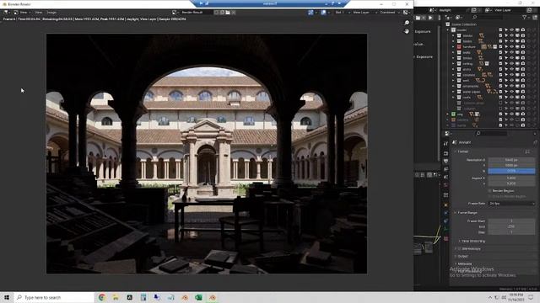Click the outliner display mode icon
The width and height of the screenshot is (540, 303).
point(459,17)
